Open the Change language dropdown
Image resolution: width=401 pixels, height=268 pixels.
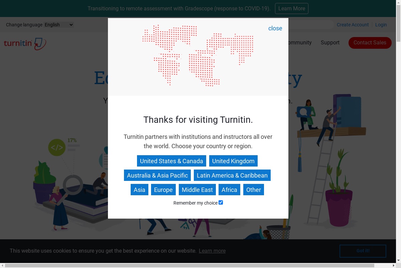click(x=59, y=25)
